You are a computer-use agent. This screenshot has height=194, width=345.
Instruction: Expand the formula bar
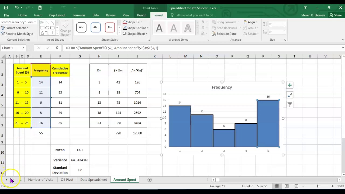pyautogui.click(x=343, y=48)
